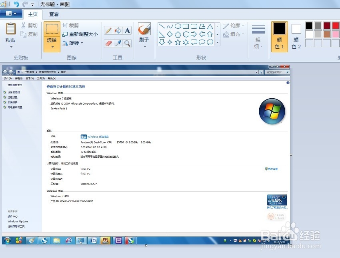340x258 pixels.
Task: Select the Text tool (A)
Action: [x=127, y=30]
